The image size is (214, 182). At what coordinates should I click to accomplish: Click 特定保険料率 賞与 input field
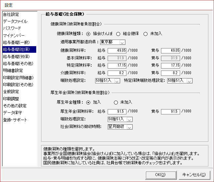171,66
